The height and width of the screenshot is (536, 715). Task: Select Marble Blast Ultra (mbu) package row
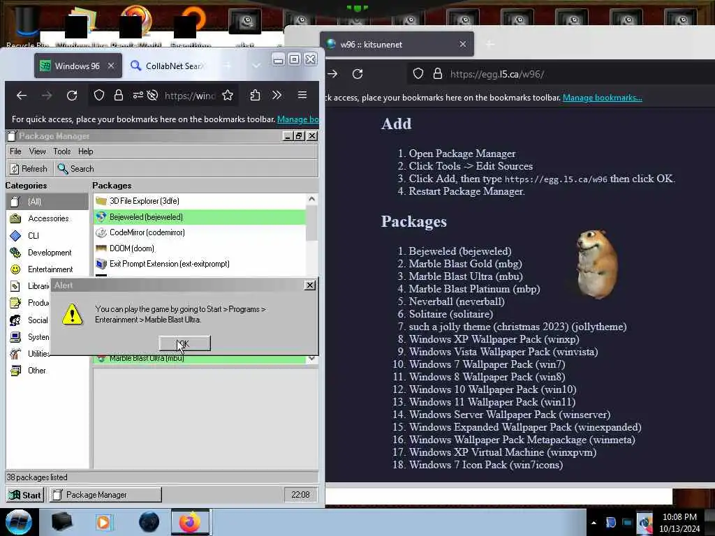tap(199, 359)
